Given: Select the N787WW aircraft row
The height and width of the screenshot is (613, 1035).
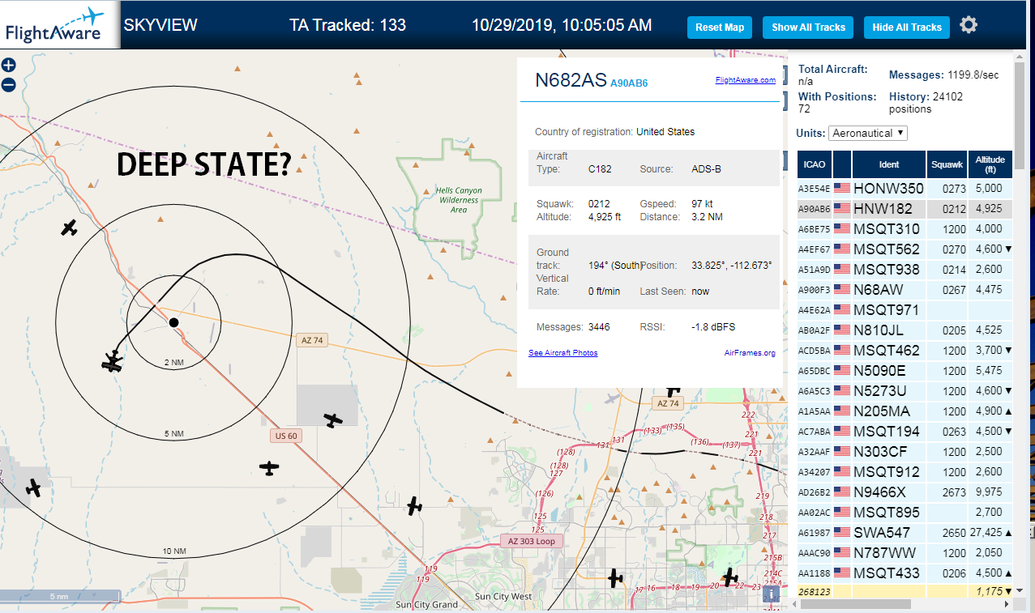Looking at the screenshot, I should click(x=905, y=553).
